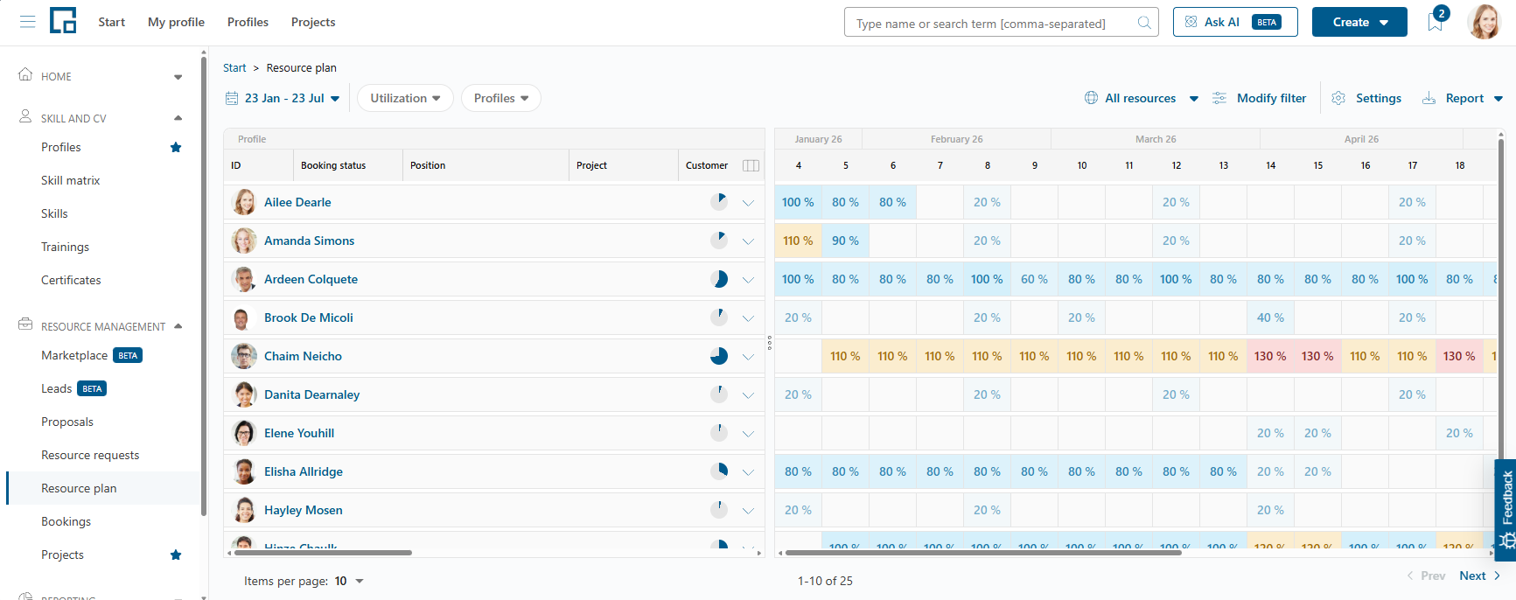Open the hamburger navigation menu
This screenshot has width=1516, height=600.
[x=27, y=22]
